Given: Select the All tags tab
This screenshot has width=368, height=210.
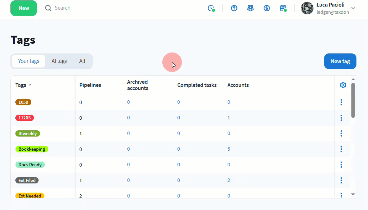Looking at the screenshot, I should (82, 61).
